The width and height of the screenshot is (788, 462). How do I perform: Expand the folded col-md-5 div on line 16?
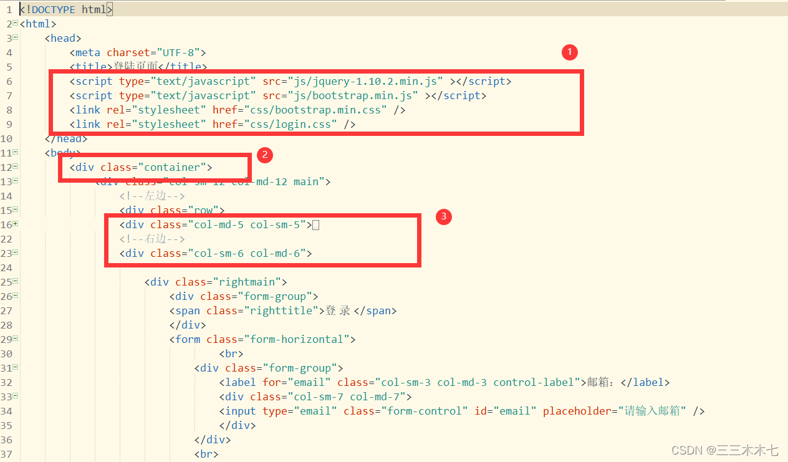[15, 224]
